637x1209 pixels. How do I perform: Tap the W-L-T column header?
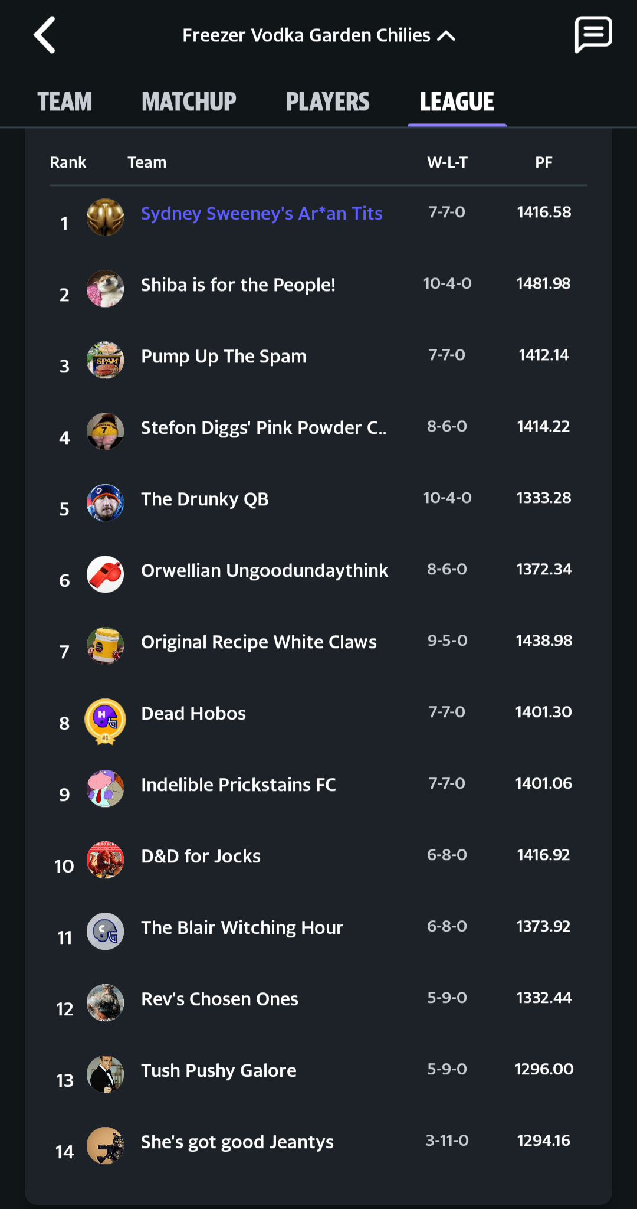[447, 162]
